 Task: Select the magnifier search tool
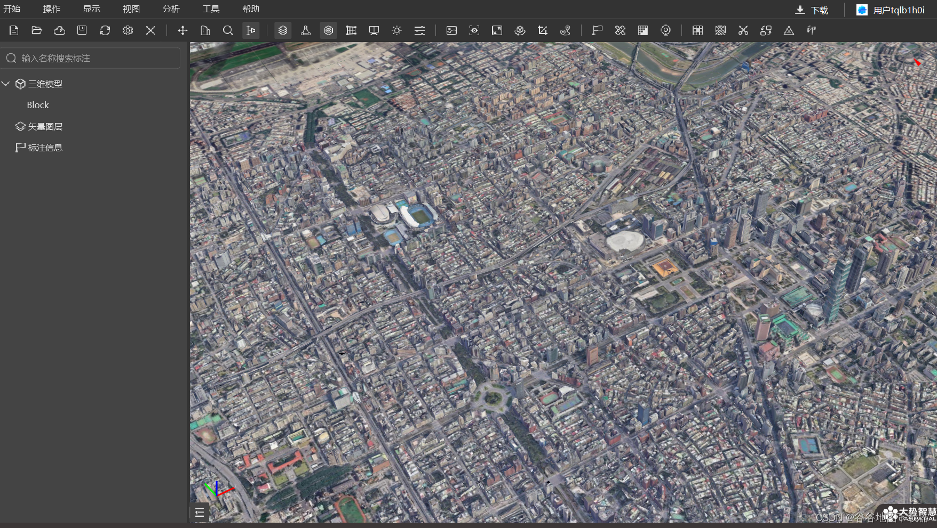tap(228, 30)
